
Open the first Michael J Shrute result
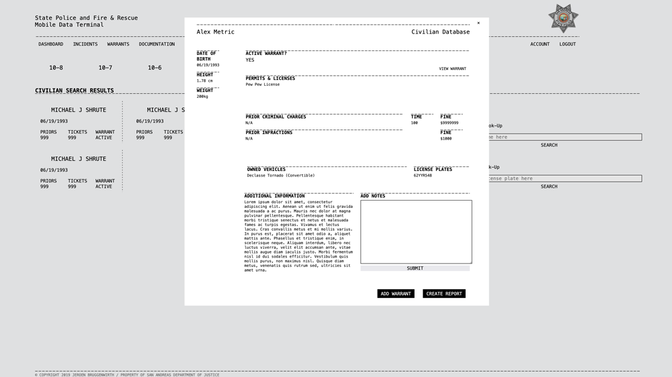(78, 110)
